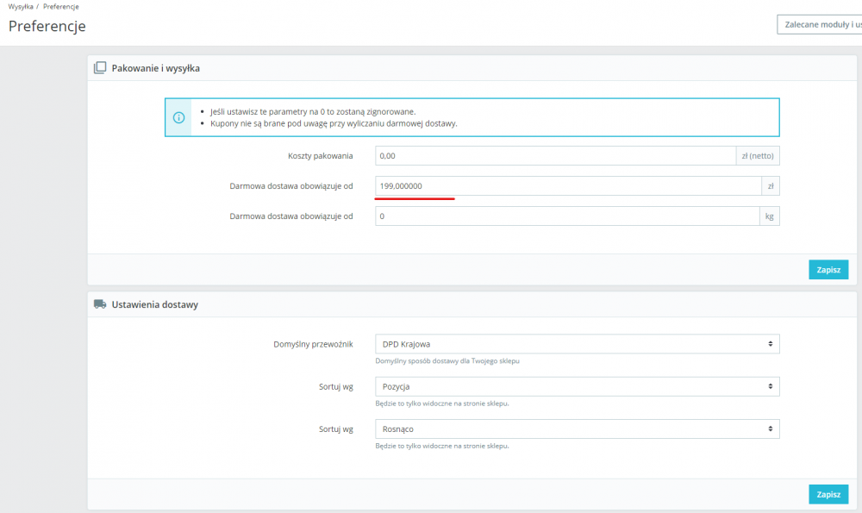Viewport: 862px width, 513px height.
Task: Open the Sortuj wg Rosnąco dropdown
Action: coord(578,429)
